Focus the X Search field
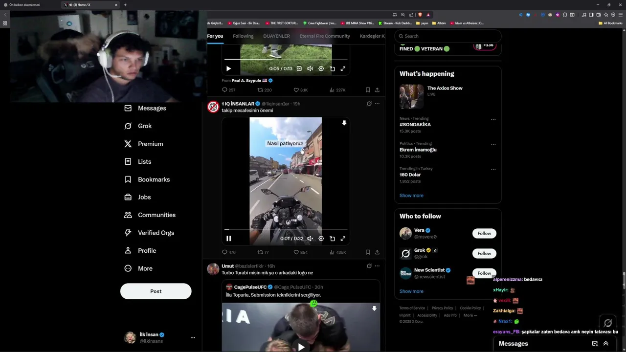Image resolution: width=626 pixels, height=352 pixels. (x=448, y=36)
